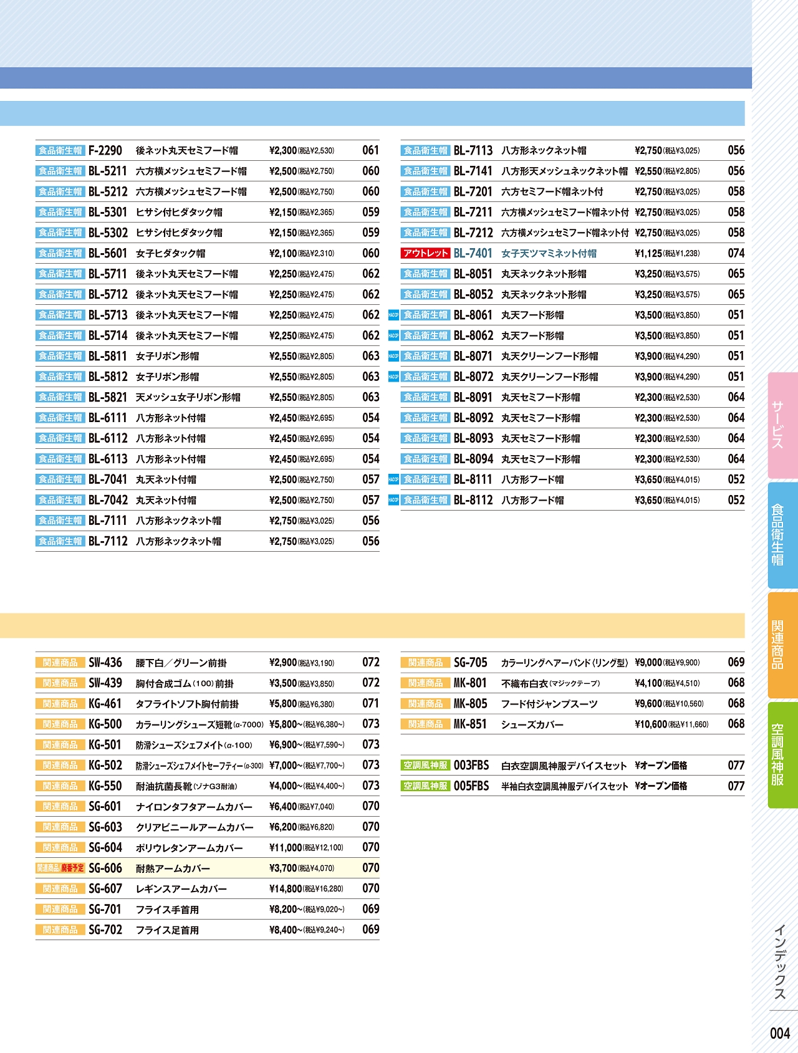Image resolution: width=798 pixels, height=1053 pixels.
Task: Click the HACCP icon beside BL-8111
Action: click(393, 480)
